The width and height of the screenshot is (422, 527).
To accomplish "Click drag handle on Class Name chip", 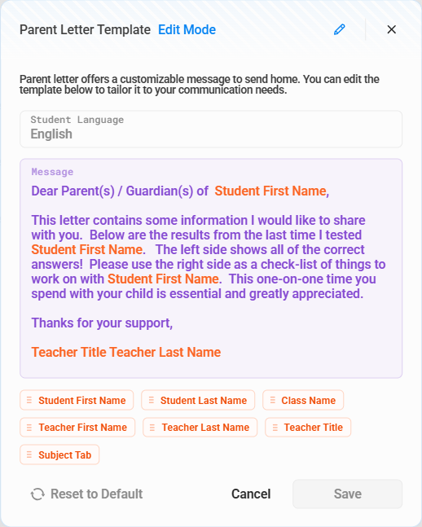I will click(x=273, y=400).
